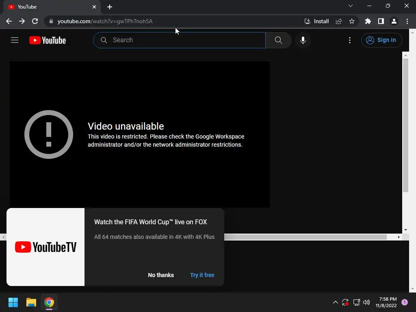The width and height of the screenshot is (416, 312).
Task: Open the Extensions puzzle icon
Action: (368, 21)
